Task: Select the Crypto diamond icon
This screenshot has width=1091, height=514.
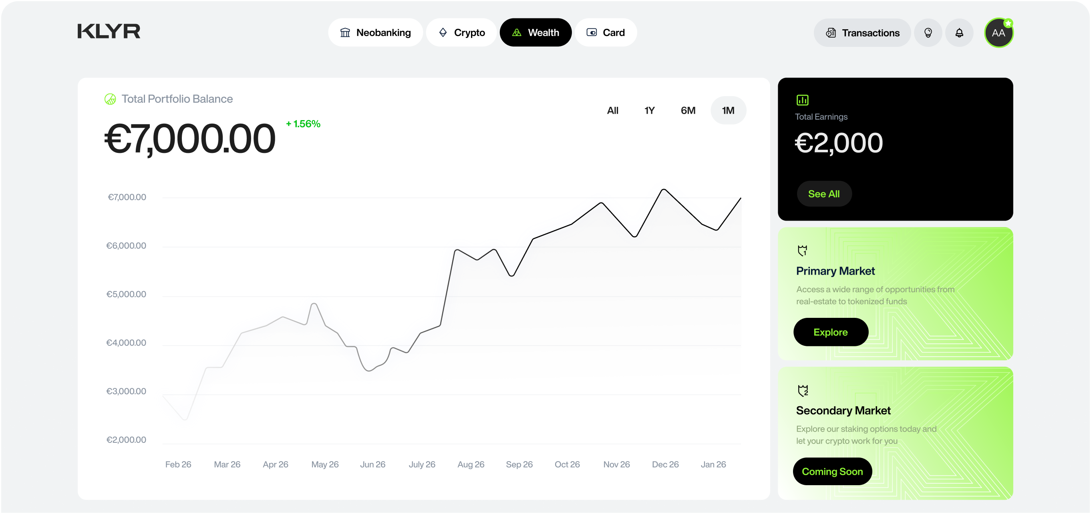Action: 443,32
